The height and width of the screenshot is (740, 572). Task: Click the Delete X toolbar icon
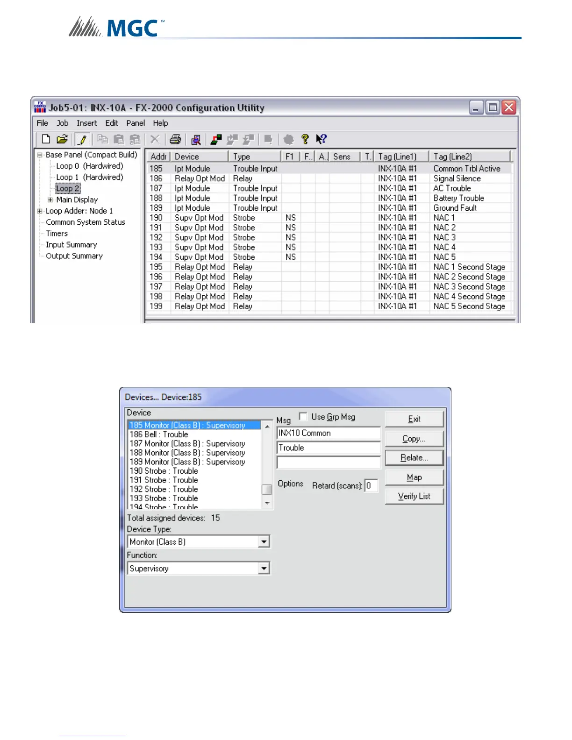[x=155, y=139]
